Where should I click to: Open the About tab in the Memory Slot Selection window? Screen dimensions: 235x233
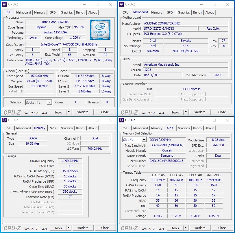tap(210, 128)
